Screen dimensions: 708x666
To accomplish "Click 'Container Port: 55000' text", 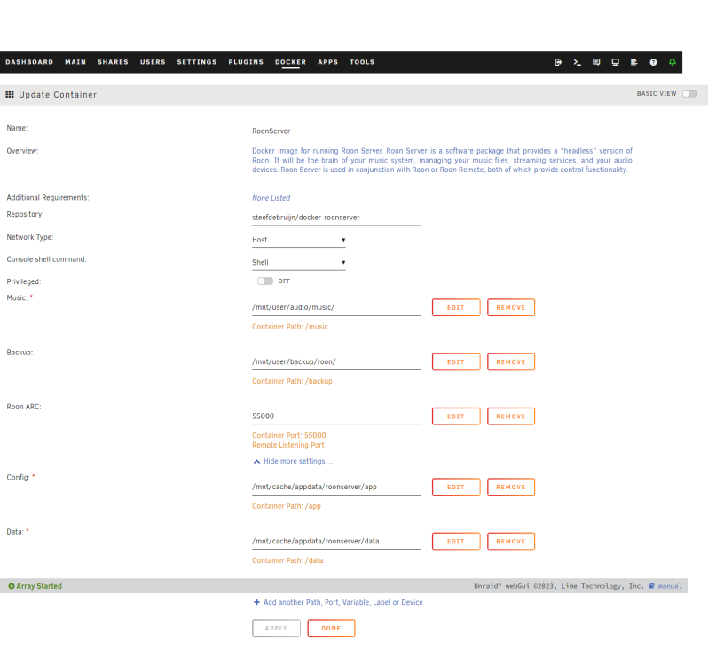I will [x=289, y=436].
